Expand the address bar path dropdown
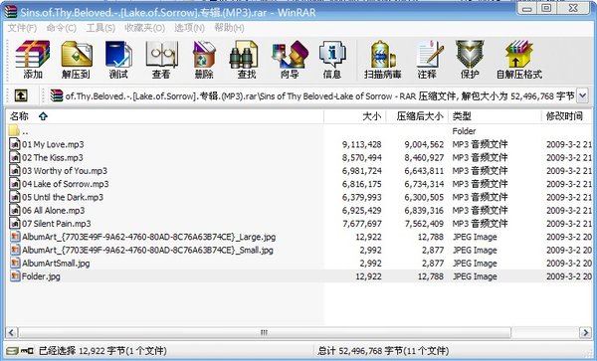Viewport: 597px width, 361px height. [582, 95]
